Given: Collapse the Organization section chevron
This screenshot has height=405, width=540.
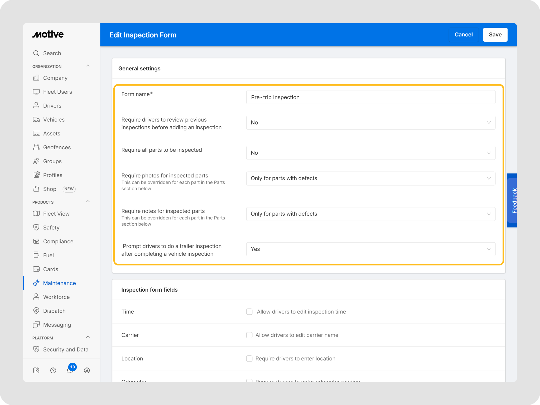Looking at the screenshot, I should coord(88,66).
